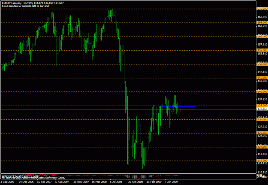Click the current price label 133.667
268x185 pixels.
[x=262, y=109]
